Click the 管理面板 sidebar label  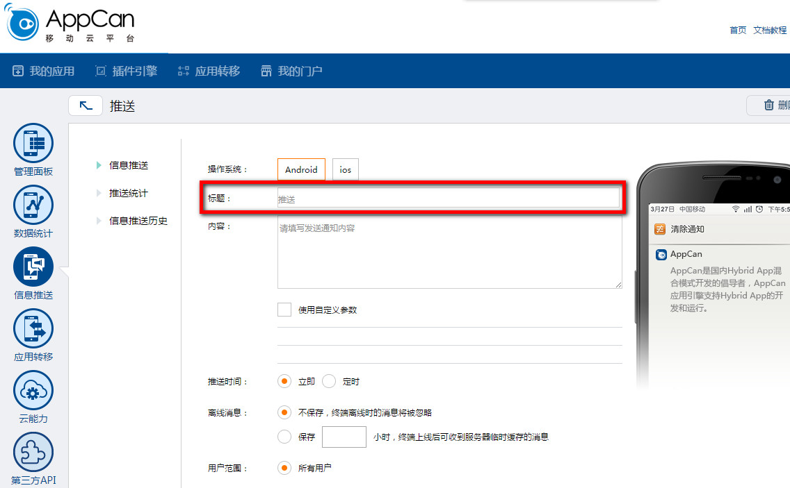pos(33,171)
